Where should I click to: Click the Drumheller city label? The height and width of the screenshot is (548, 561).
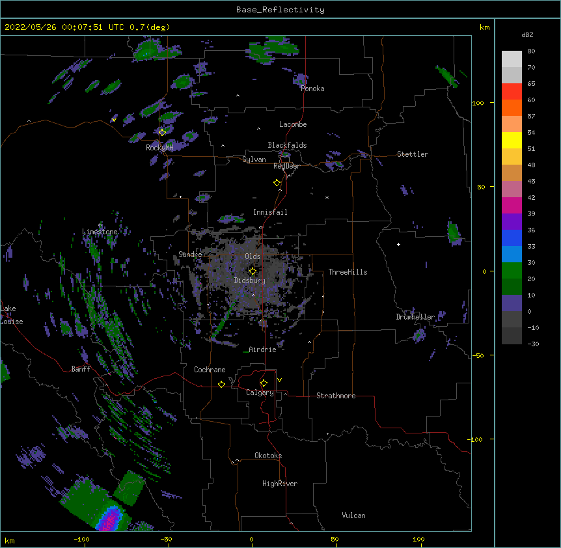(415, 317)
